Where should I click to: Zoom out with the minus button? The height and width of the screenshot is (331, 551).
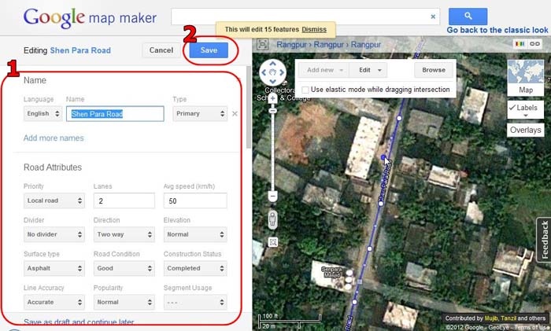tap(272, 196)
